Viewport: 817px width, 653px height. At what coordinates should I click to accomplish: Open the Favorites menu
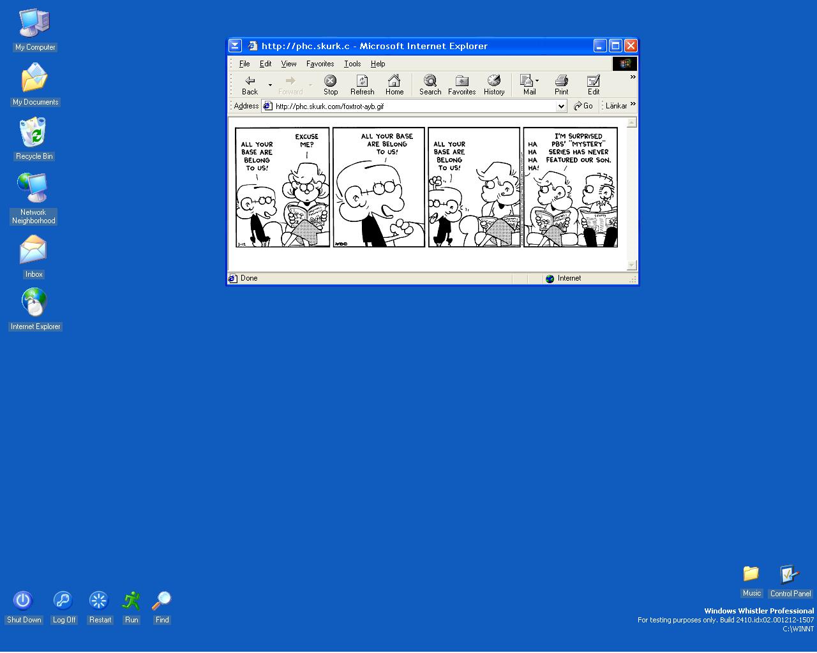tap(320, 64)
